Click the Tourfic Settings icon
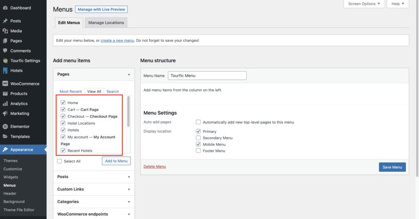 (5, 61)
